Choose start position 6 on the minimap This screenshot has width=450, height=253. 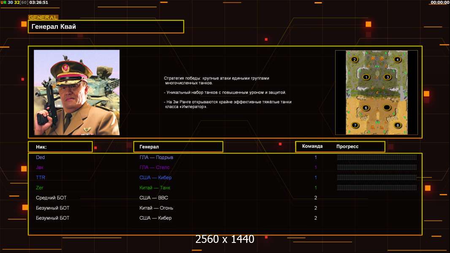click(x=366, y=108)
